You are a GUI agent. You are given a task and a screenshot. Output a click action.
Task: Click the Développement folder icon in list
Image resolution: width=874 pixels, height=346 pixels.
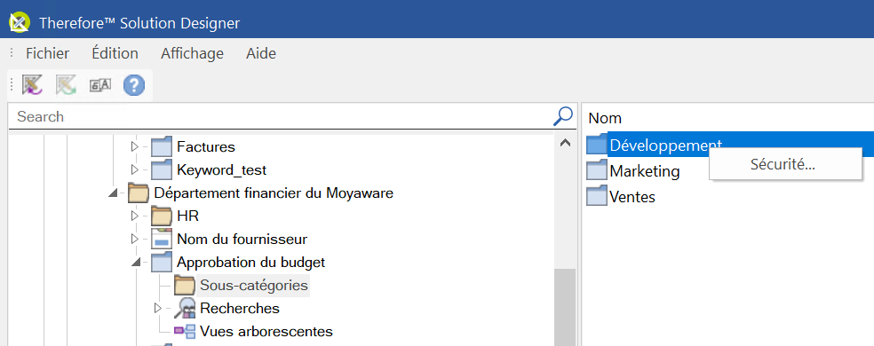(597, 145)
